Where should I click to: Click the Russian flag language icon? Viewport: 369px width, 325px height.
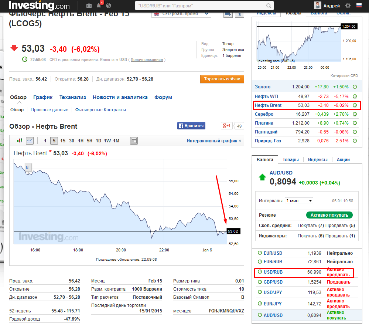coord(359,5)
